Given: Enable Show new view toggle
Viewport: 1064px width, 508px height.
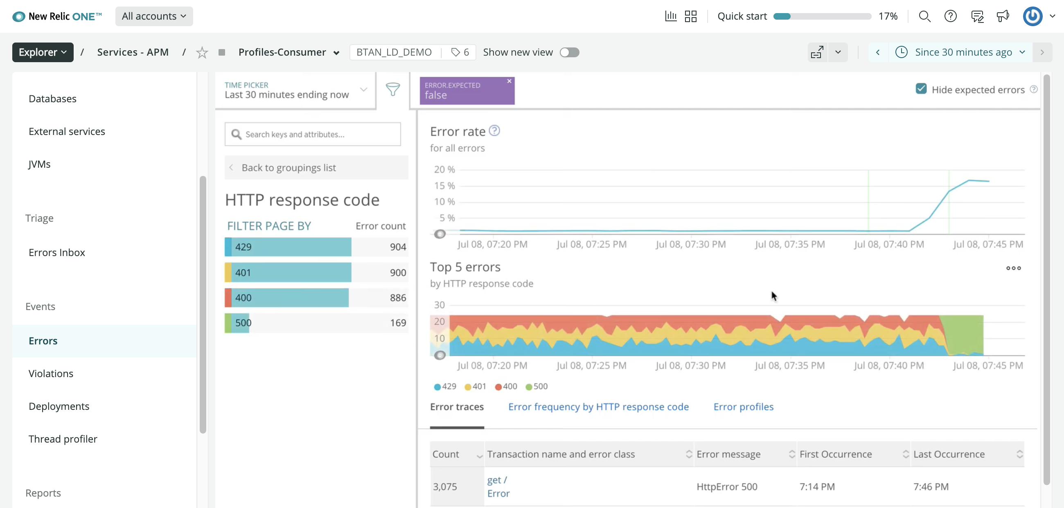Looking at the screenshot, I should (570, 52).
